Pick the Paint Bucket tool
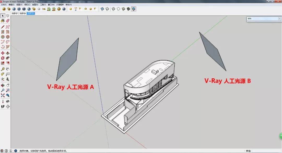This screenshot has width=282, height=153. [3, 21]
